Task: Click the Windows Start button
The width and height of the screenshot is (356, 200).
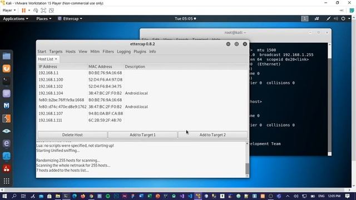Action: 4,196
